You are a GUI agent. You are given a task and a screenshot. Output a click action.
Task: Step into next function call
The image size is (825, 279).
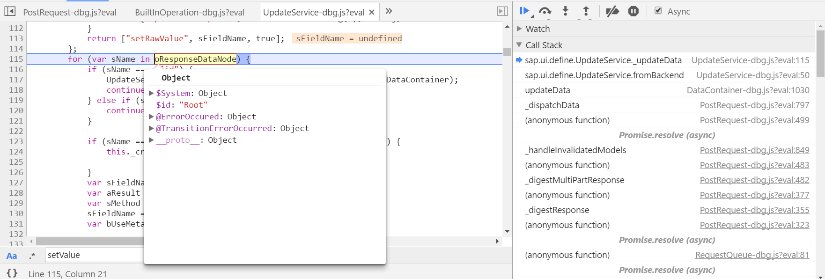click(566, 11)
